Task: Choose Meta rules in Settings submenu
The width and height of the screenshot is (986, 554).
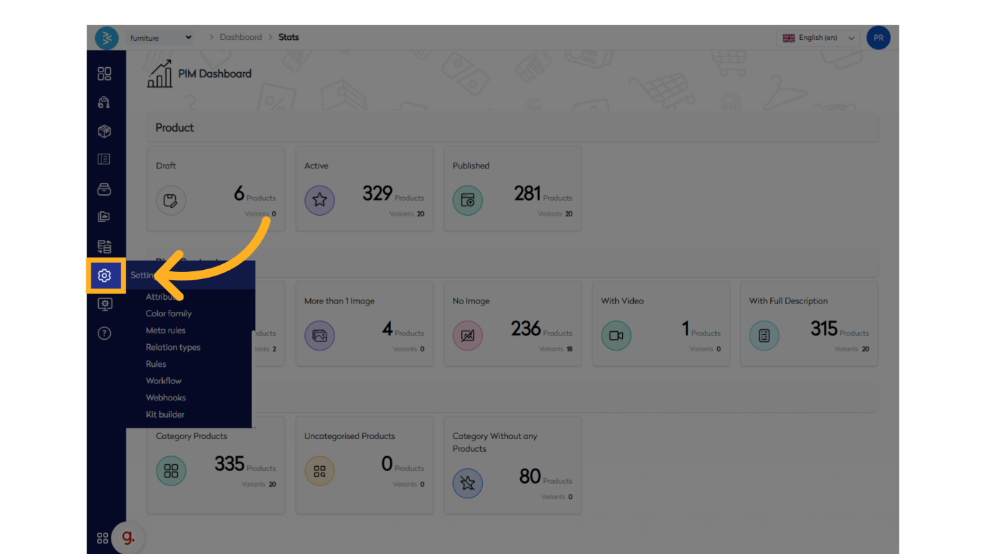Action: [x=166, y=331]
